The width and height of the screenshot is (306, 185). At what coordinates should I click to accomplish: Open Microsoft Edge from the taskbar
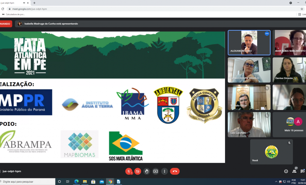(76, 182)
